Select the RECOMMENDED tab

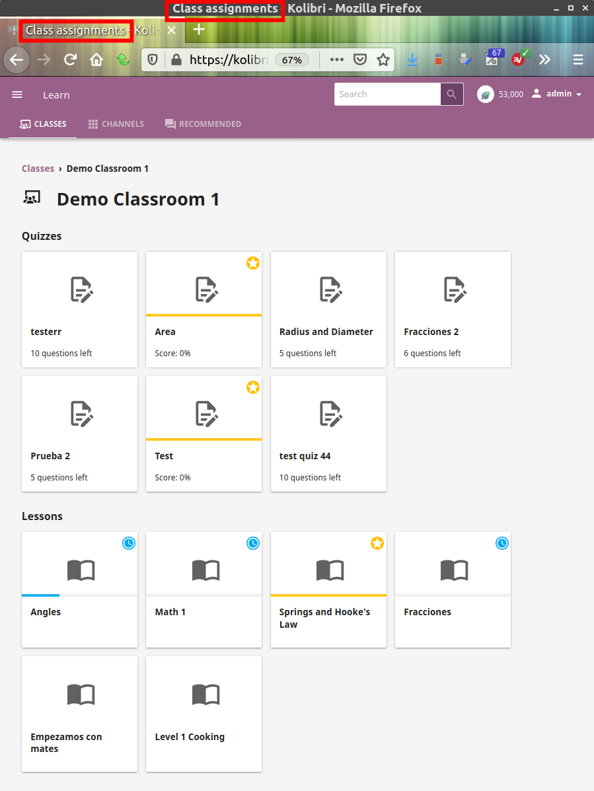click(x=203, y=124)
